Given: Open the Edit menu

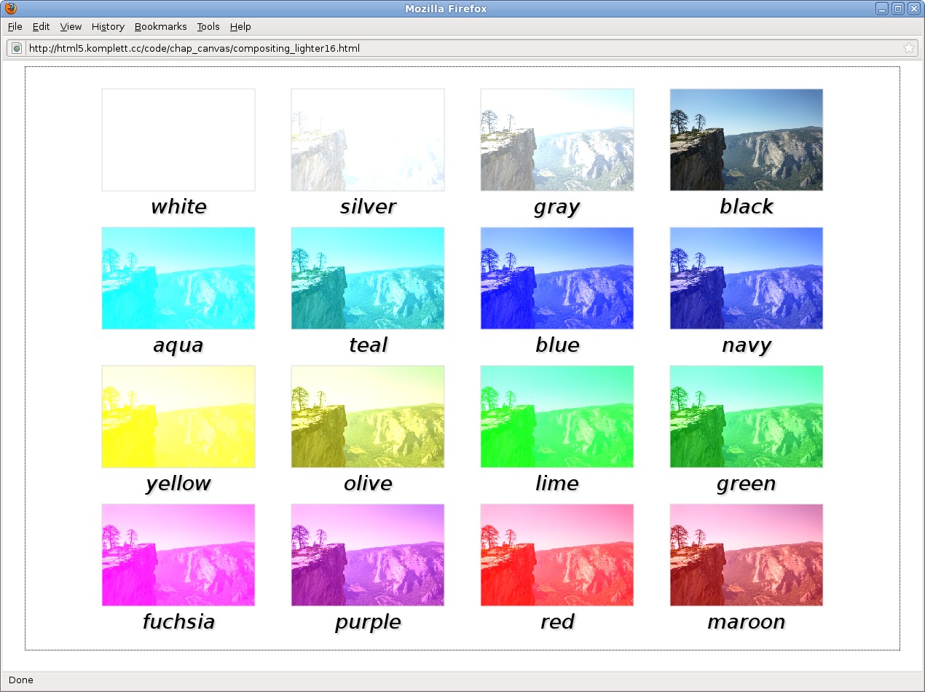Looking at the screenshot, I should pos(41,26).
